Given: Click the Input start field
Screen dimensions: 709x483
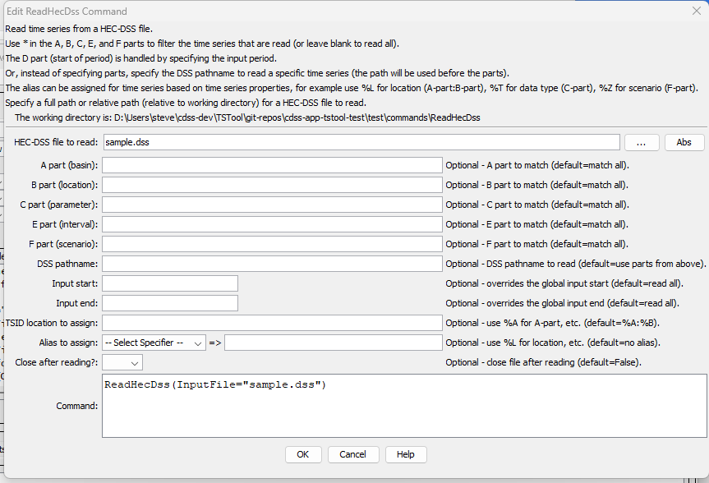Looking at the screenshot, I should pyautogui.click(x=169, y=283).
